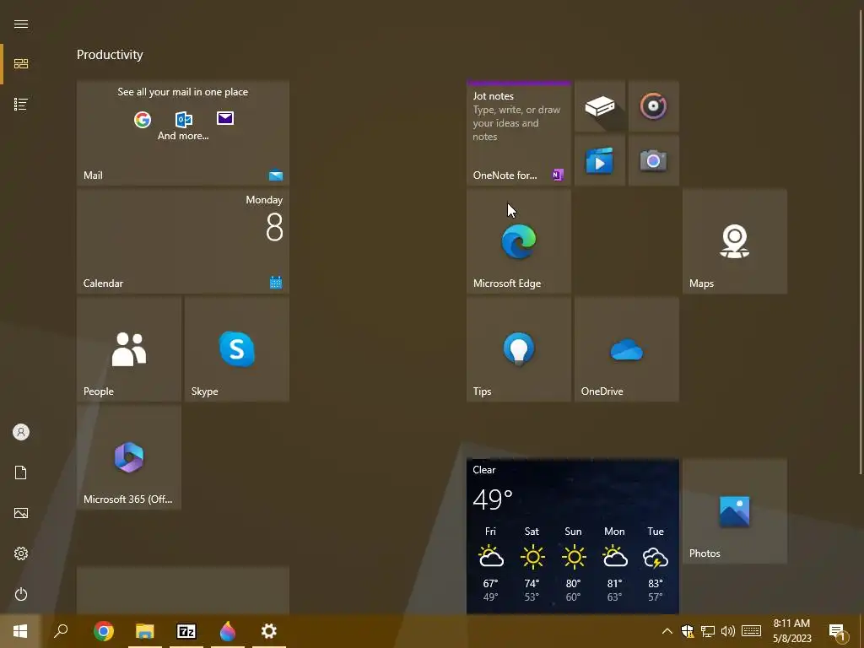The height and width of the screenshot is (648, 864).
Task: Open the network tray icon
Action: (x=708, y=631)
